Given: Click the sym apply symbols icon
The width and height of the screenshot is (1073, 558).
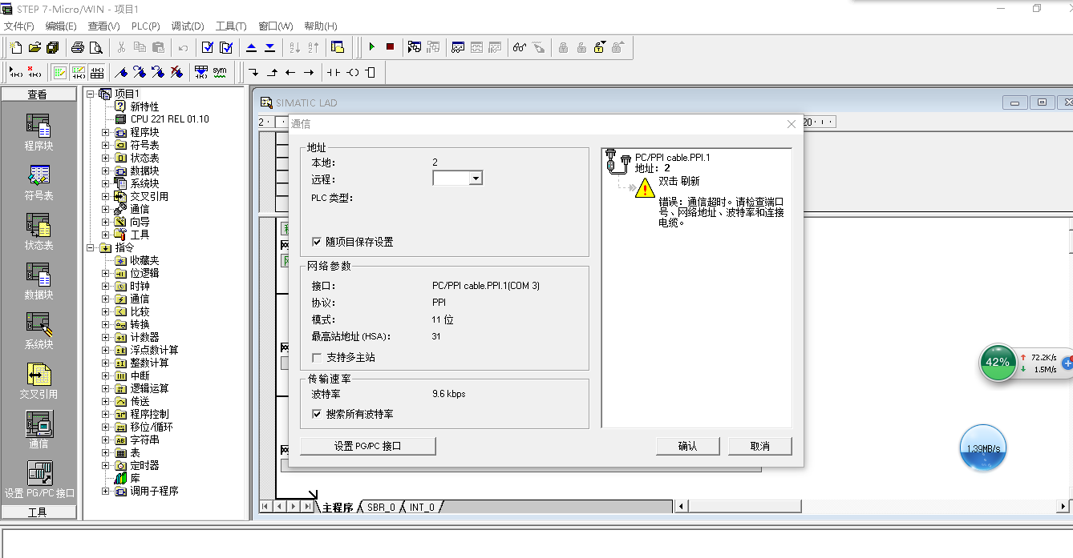Looking at the screenshot, I should click(220, 72).
